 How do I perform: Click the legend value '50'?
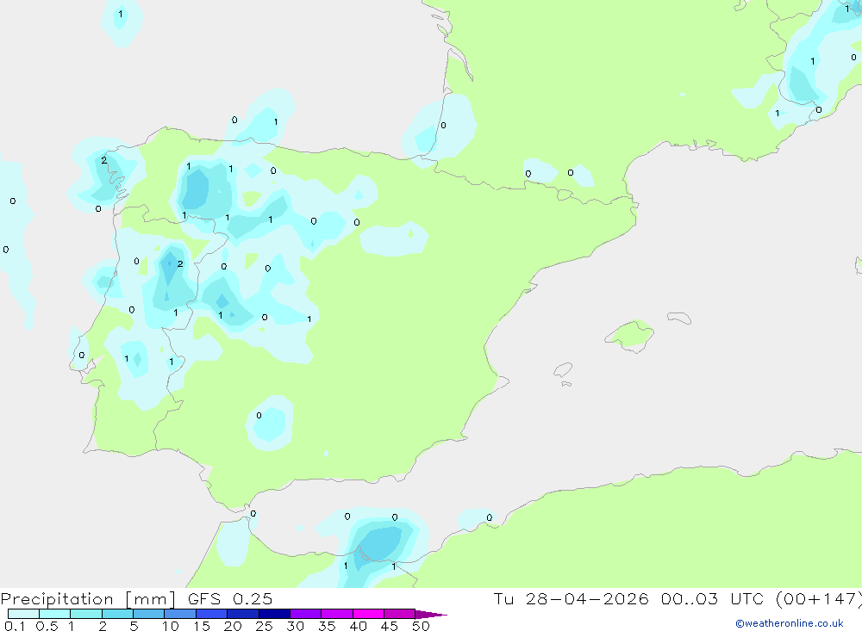click(x=422, y=626)
